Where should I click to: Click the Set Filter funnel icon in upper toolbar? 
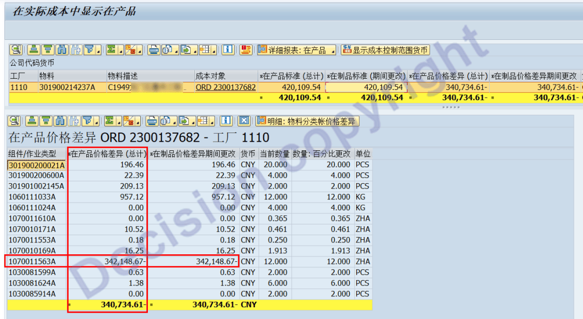(90, 50)
